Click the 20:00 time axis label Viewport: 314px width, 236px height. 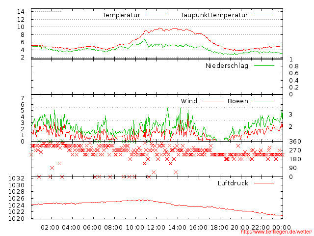[240, 228]
